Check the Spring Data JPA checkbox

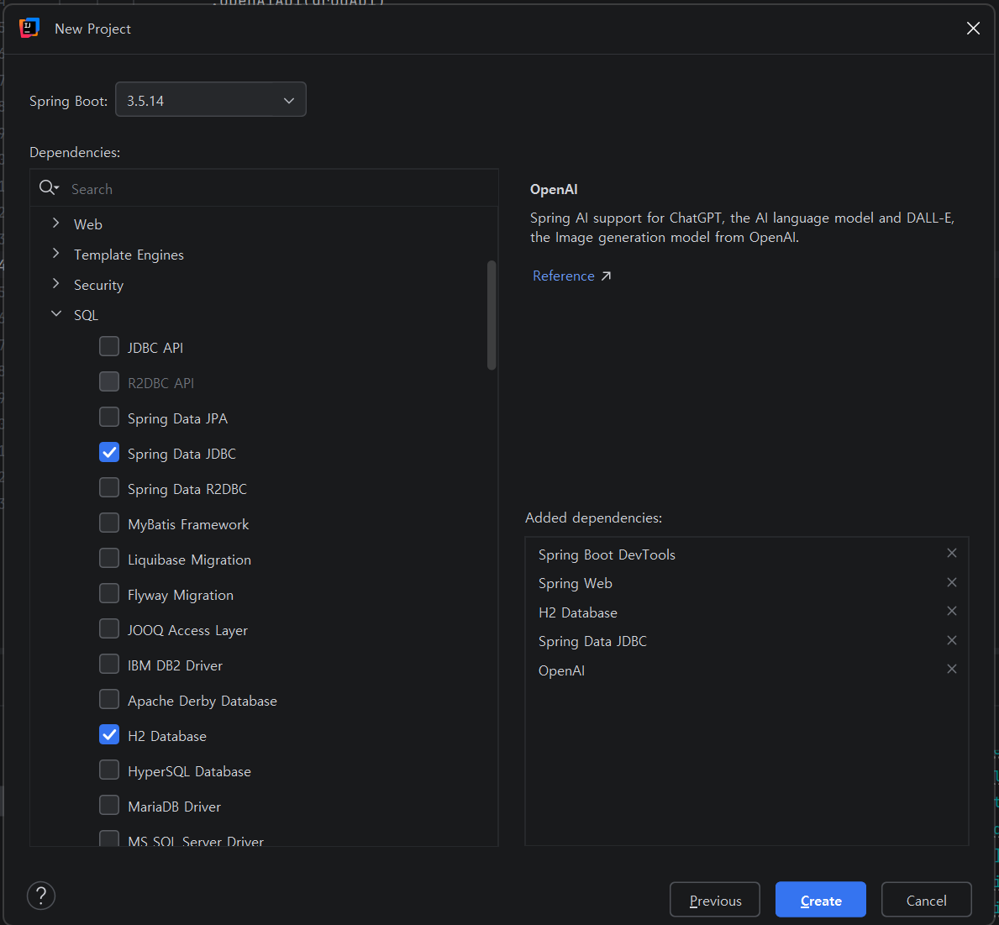(x=109, y=418)
